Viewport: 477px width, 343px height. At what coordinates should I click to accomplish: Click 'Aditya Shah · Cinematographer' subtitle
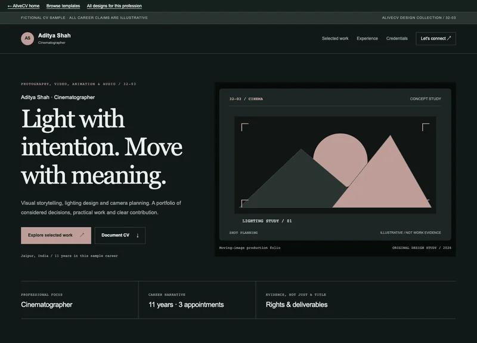click(58, 97)
